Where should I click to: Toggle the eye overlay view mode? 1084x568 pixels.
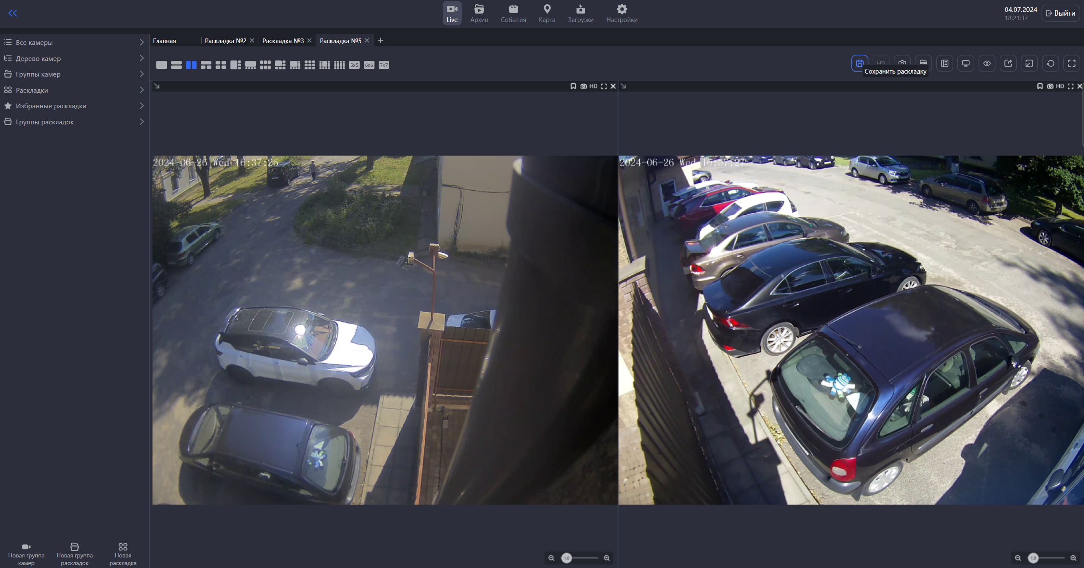987,63
